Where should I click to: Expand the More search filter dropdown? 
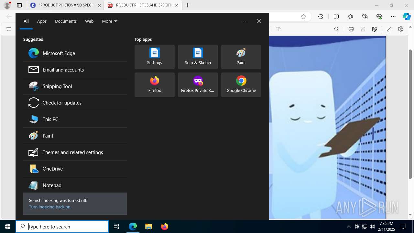click(110, 21)
